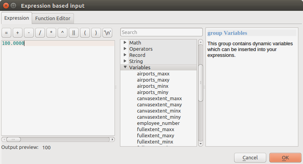Cancel the expression dialog
This screenshot has width=303, height=164.
[250, 157]
